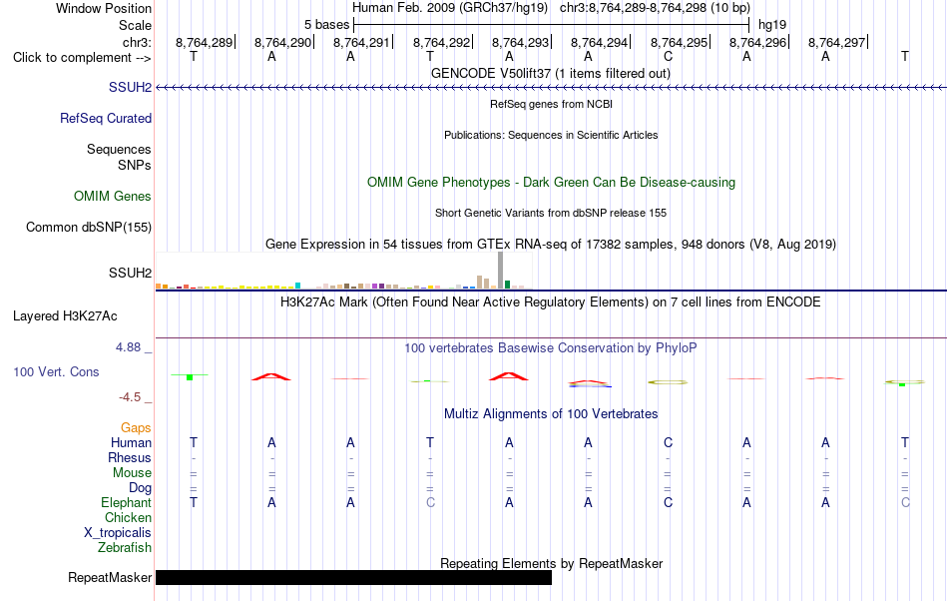This screenshot has width=948, height=601.
Task: Click the cyan GTEx expression bar
Action: [297, 286]
